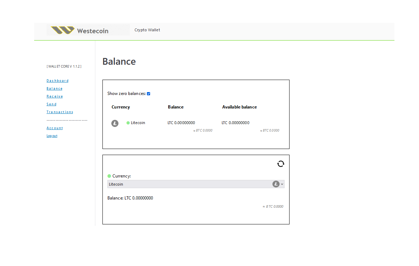Click the green status dot beside Litecoin row

click(x=128, y=123)
